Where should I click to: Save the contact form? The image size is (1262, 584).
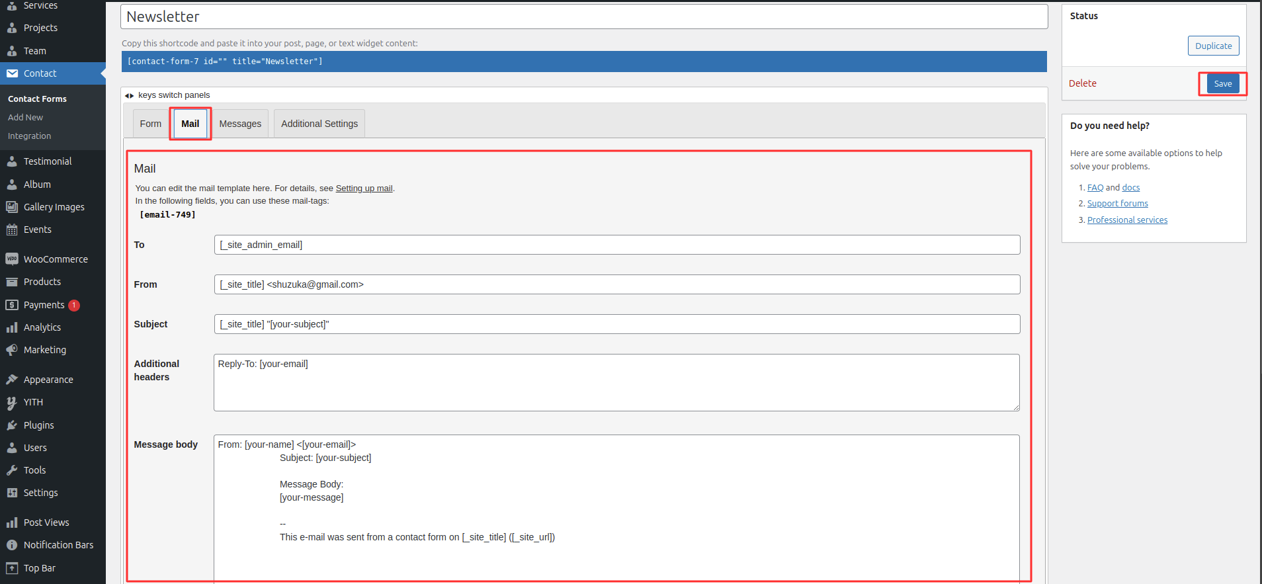pos(1223,83)
